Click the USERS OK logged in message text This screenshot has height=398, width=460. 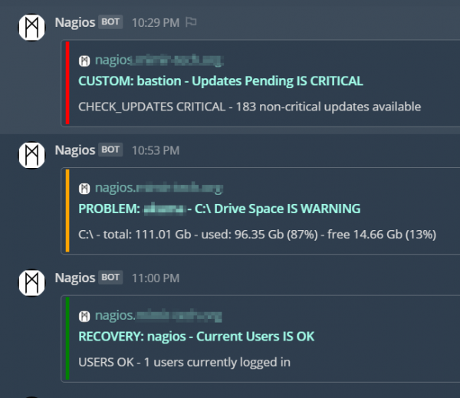tap(184, 362)
